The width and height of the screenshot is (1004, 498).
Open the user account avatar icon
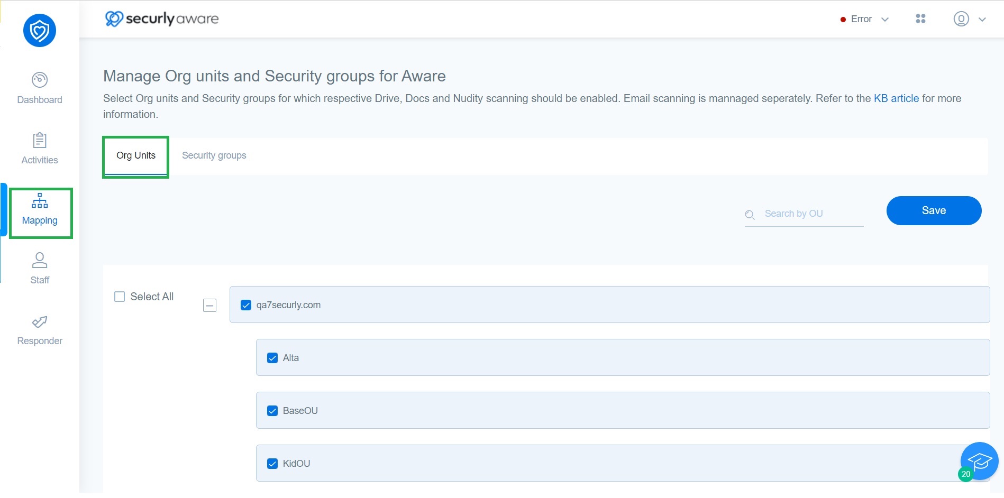[961, 19]
